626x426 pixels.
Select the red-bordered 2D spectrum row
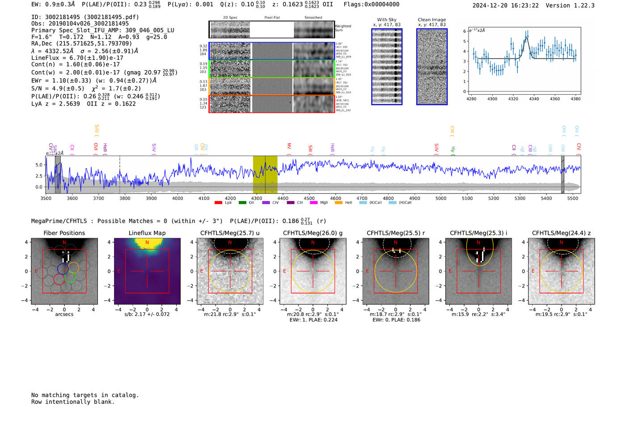(x=272, y=104)
